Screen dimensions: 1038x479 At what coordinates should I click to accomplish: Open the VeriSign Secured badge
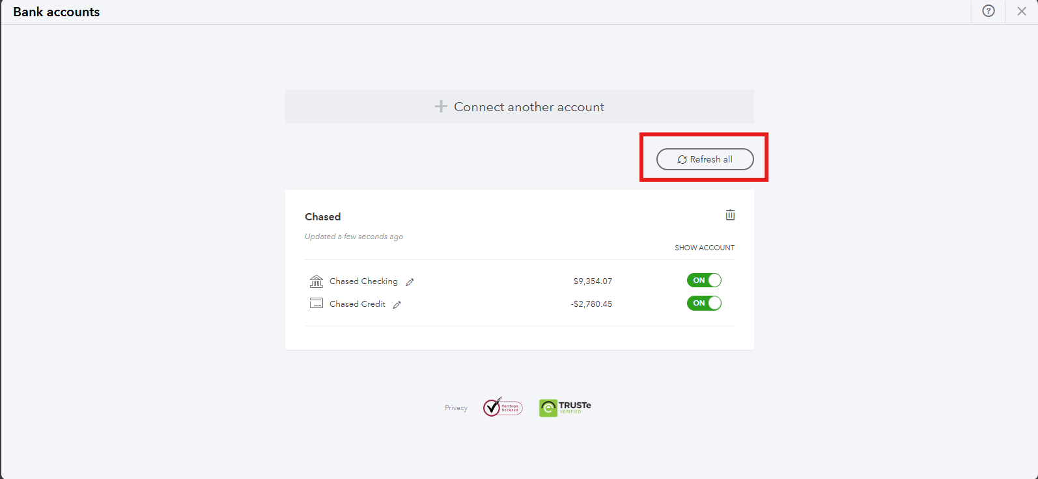[503, 407]
